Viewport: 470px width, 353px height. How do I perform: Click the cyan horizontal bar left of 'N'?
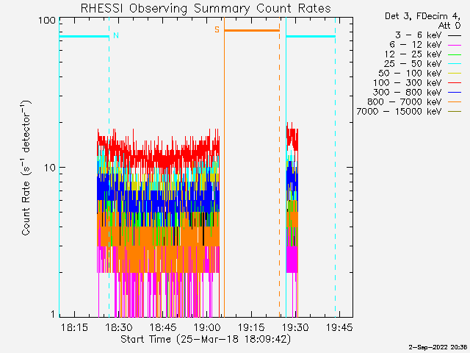[x=84, y=37]
